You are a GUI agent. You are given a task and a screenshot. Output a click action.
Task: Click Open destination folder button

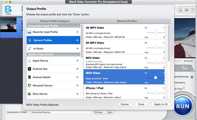[x=110, y=112]
